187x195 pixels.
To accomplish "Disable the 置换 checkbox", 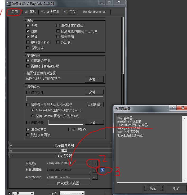I will 28,37.
